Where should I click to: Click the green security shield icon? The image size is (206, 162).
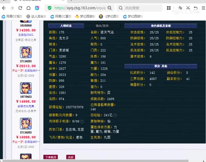pos(49,8)
